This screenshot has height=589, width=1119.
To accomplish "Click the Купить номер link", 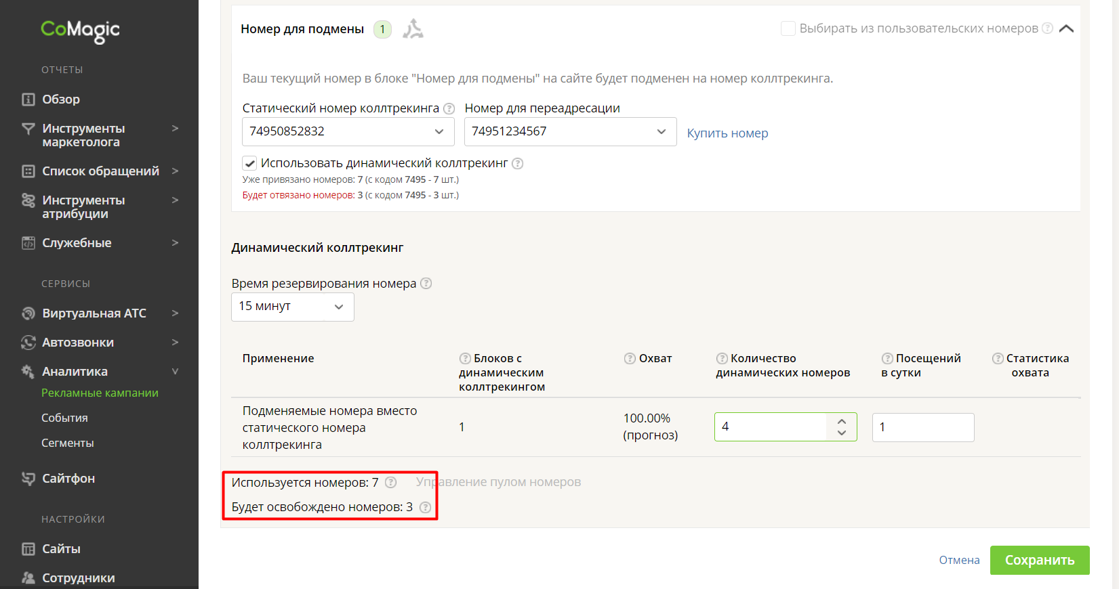I will click(727, 133).
